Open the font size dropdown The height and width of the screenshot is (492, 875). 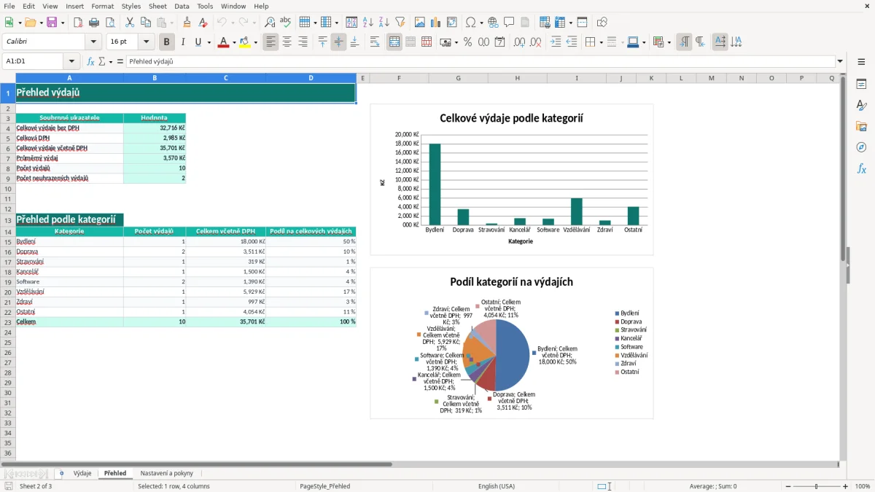(x=147, y=42)
